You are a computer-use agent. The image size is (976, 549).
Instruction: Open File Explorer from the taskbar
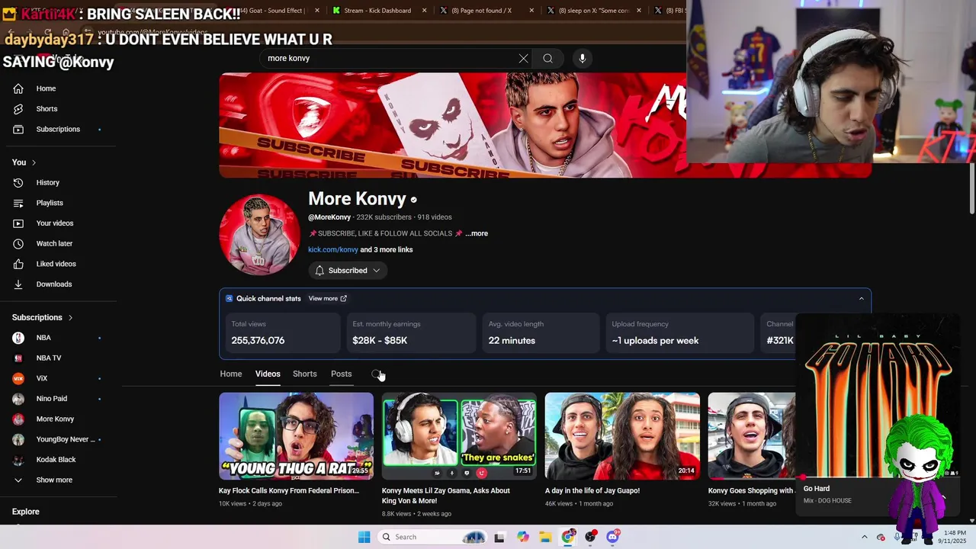pos(545,537)
